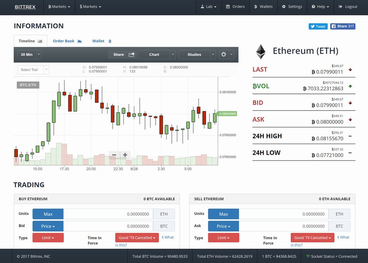
Task: Open Limit type dropdown in Buy panel
Action: click(x=48, y=238)
